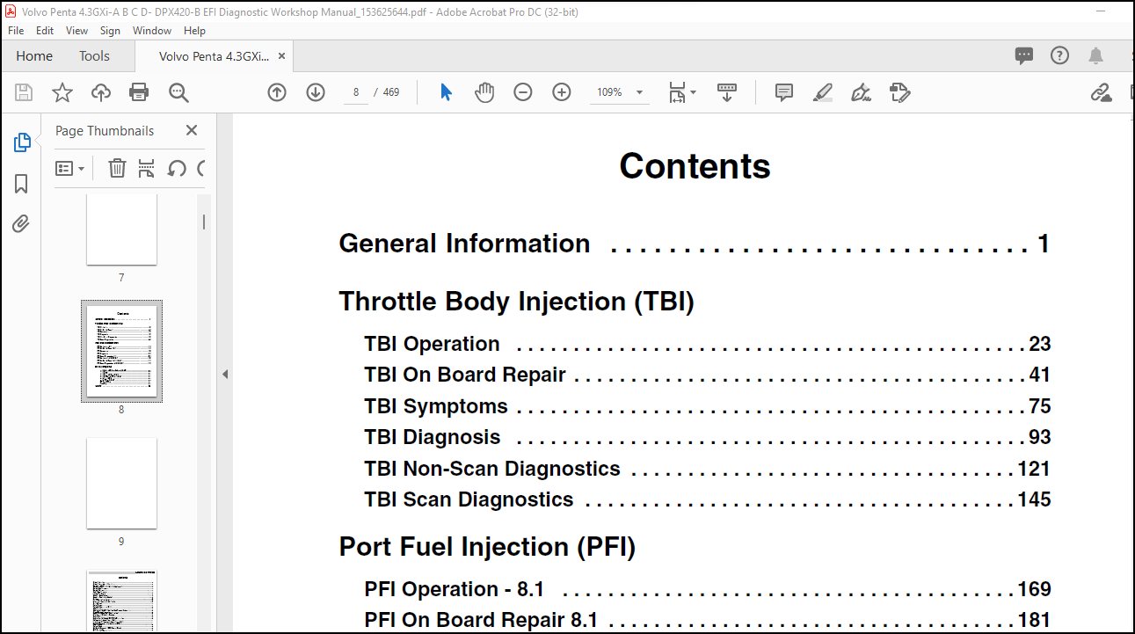Click the TBI On Board Repair entry
The image size is (1135, 634).
[x=708, y=375]
